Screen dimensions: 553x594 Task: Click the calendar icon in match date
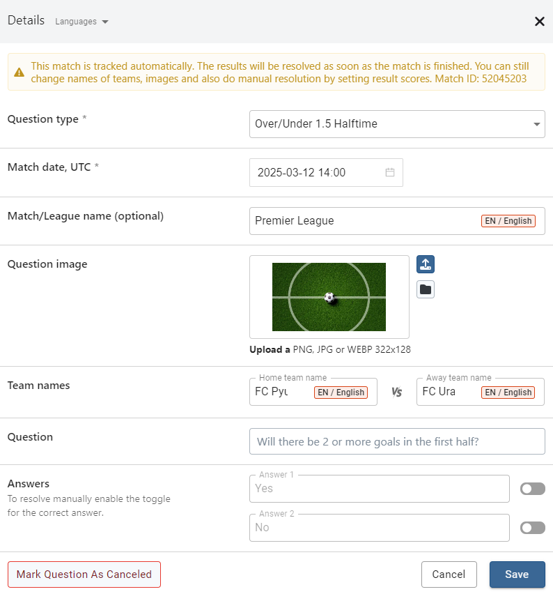390,173
